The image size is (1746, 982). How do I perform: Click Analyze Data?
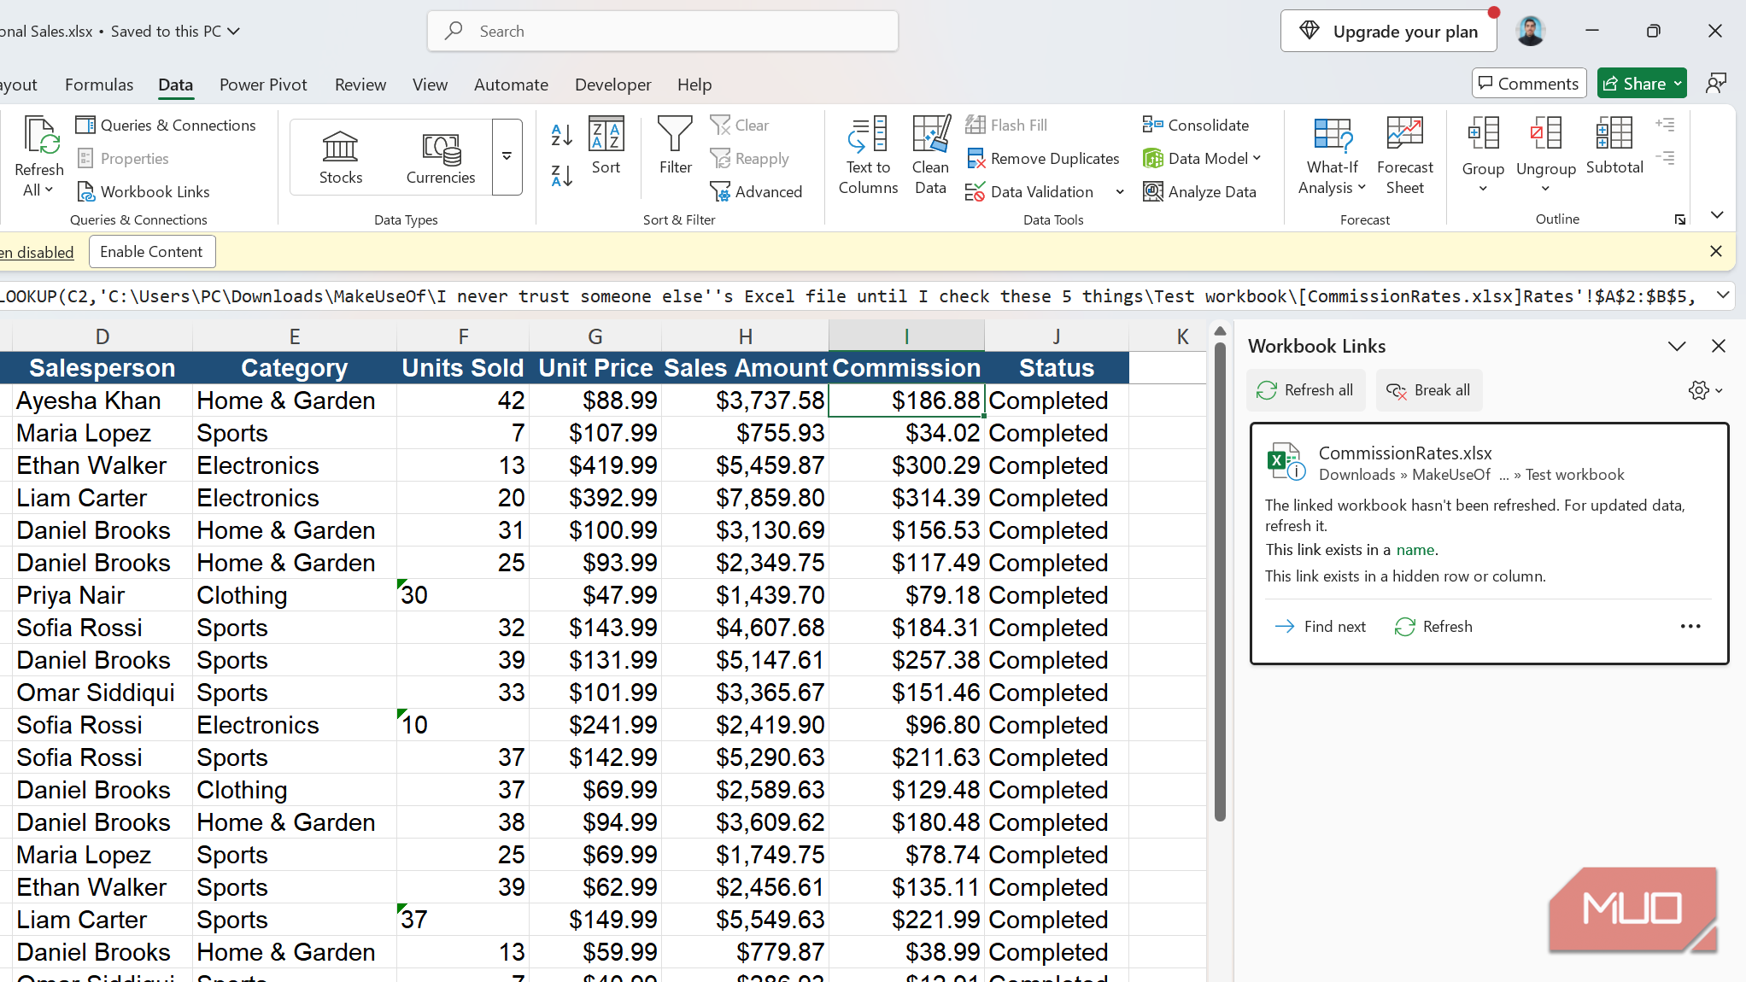[1199, 192]
